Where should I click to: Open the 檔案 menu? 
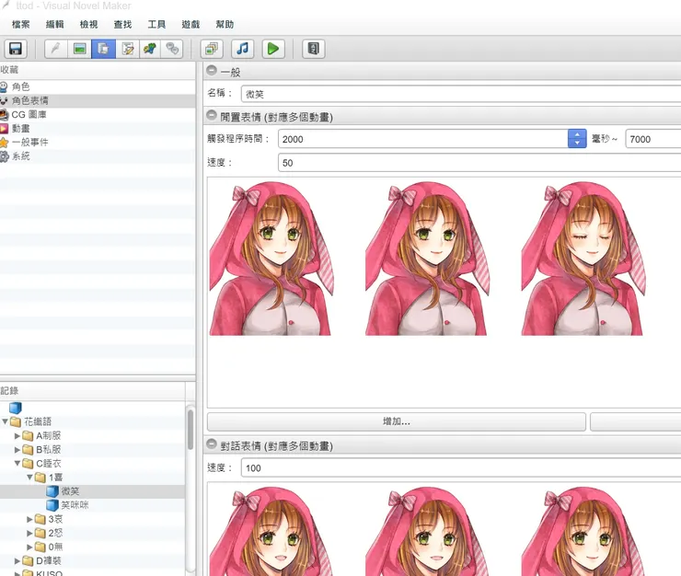tap(21, 24)
